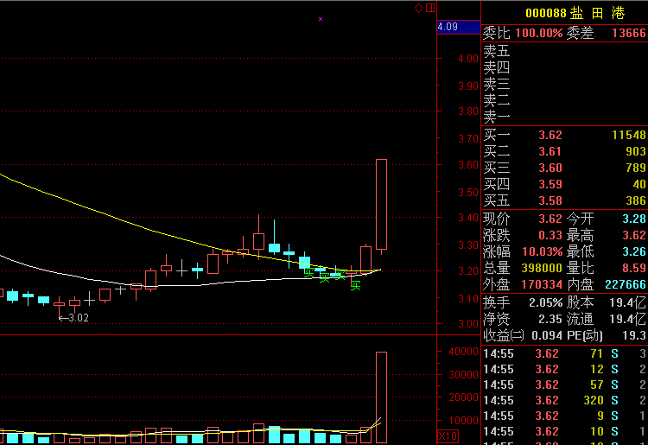The image size is (648, 445).
Task: Click the PE(动) 19.3 value
Action: [x=634, y=335]
